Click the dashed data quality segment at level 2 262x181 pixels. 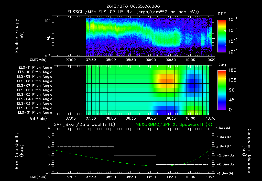coord(85,146)
